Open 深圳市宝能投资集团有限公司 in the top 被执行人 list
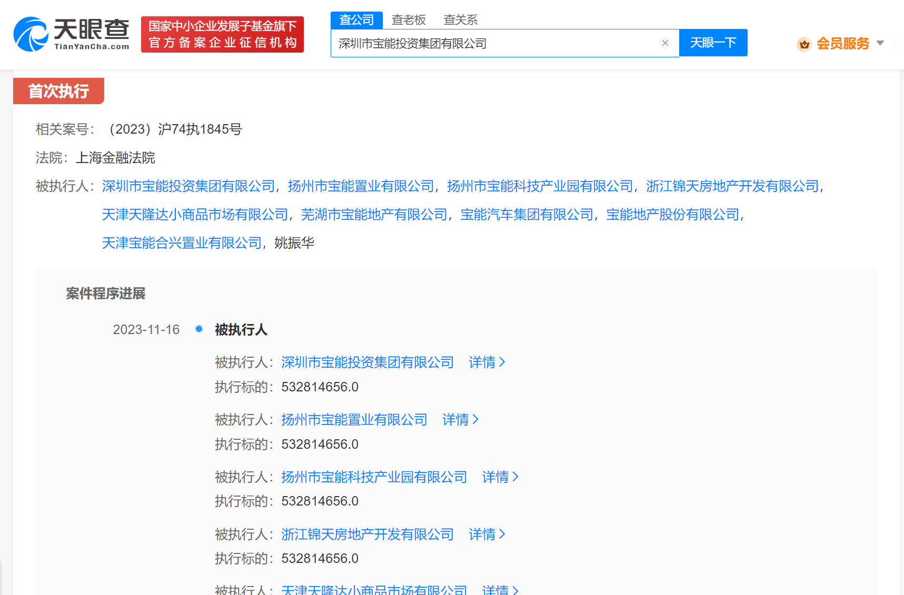The width and height of the screenshot is (904, 595). coord(188,186)
